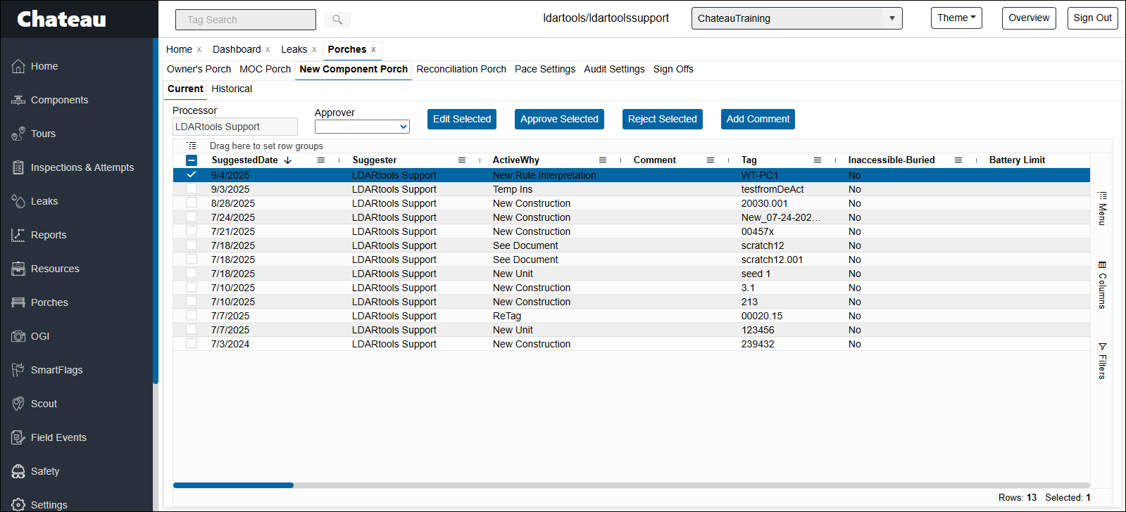This screenshot has width=1126, height=512.
Task: Switch to the Historical tab
Action: tap(232, 89)
